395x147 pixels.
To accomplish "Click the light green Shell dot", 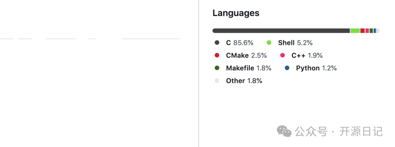I will pos(269,43).
